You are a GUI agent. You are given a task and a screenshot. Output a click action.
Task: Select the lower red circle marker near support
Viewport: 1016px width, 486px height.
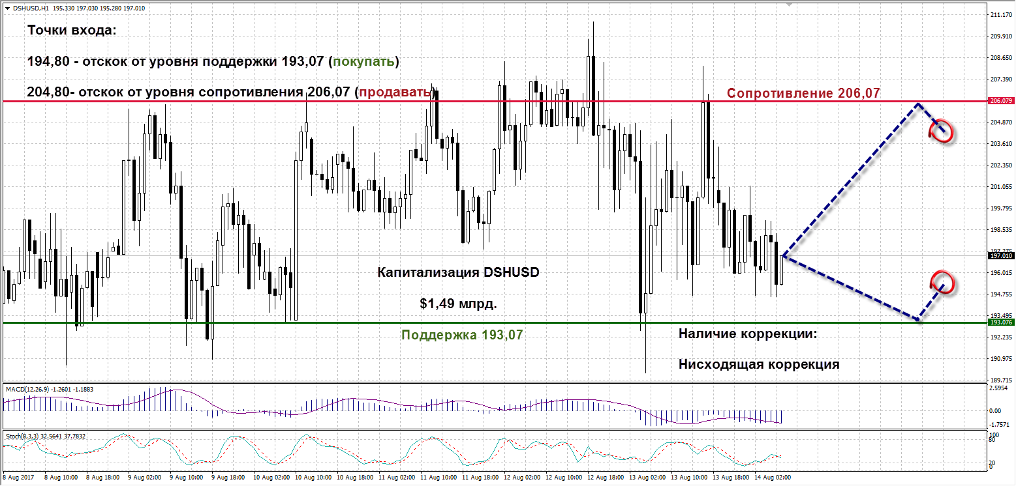942,281
